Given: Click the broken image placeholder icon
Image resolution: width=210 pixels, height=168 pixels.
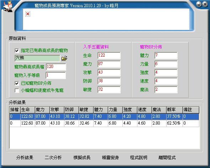Looking at the screenshot, I should point(28,14).
